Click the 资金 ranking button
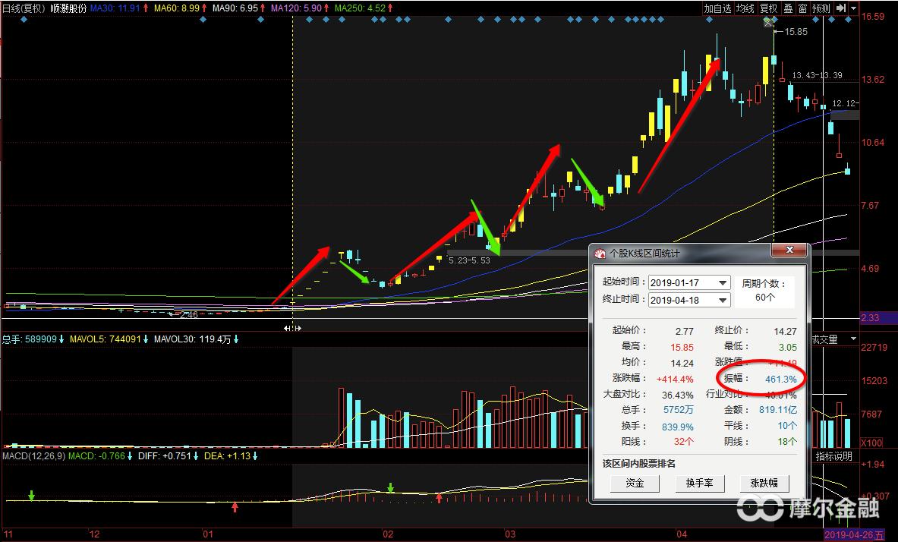Viewport: 898px width, 542px height. tap(635, 484)
